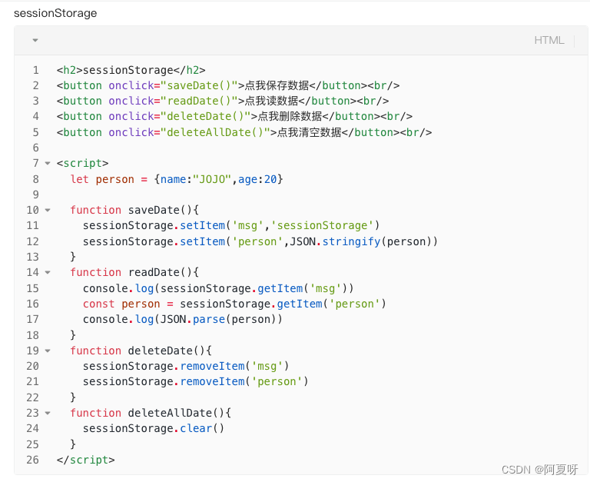The height and width of the screenshot is (482, 590).
Task: Click the closing script tag
Action: (86, 460)
